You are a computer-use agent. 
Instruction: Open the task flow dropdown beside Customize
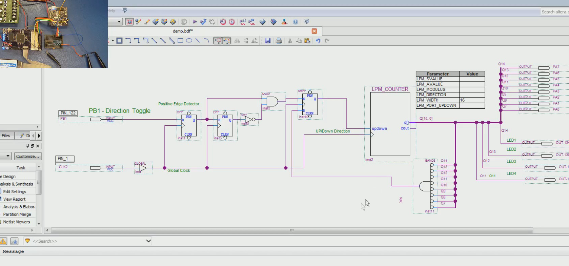[x=7, y=156]
